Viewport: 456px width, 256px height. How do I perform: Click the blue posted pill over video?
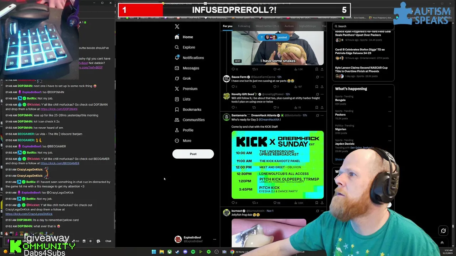point(274,37)
